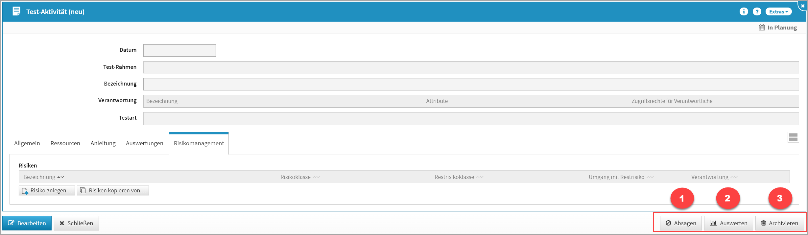Open the Extras dropdown menu
The image size is (808, 235).
click(x=778, y=11)
